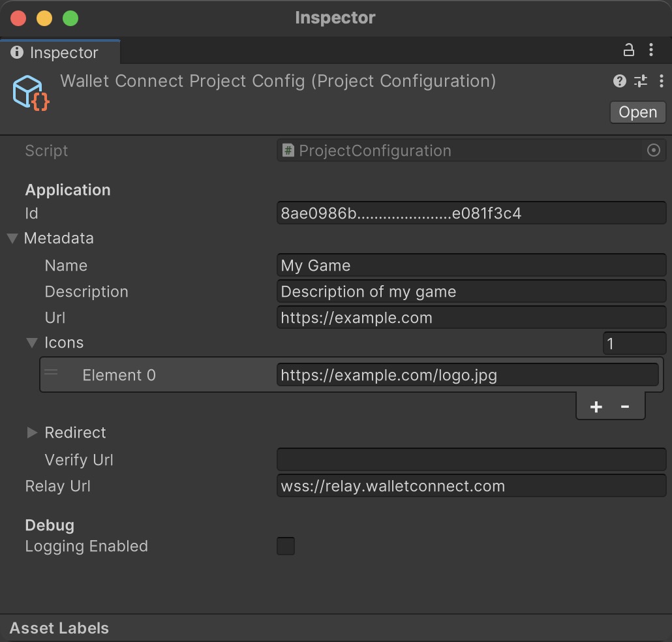Open the asset header context menu

pos(662,81)
